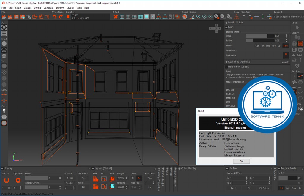Click the orange Unfold U icon
The height and width of the screenshot is (196, 304).
(7, 181)
